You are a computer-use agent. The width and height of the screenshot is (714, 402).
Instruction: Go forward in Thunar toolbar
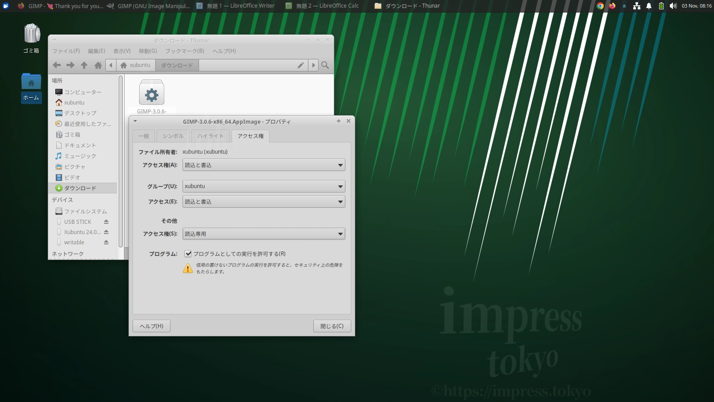[71, 65]
